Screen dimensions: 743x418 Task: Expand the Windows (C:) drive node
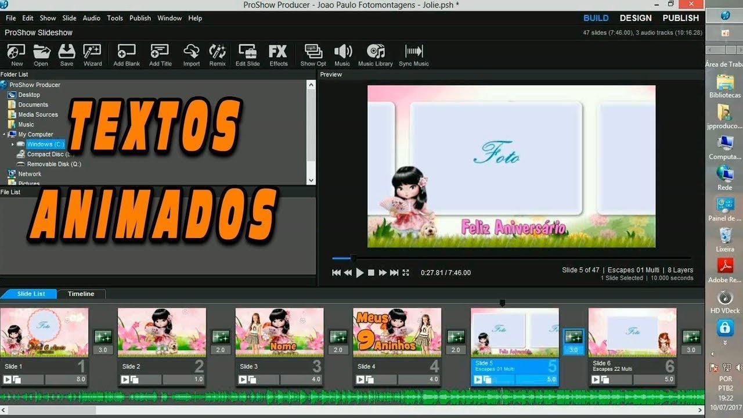coord(13,144)
